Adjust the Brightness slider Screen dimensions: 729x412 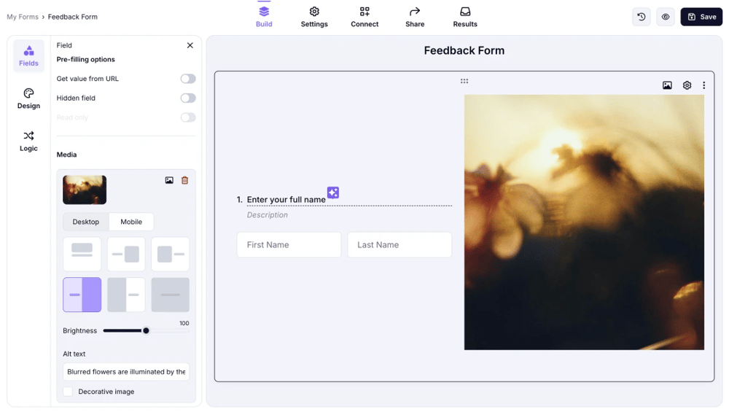pyautogui.click(x=146, y=330)
